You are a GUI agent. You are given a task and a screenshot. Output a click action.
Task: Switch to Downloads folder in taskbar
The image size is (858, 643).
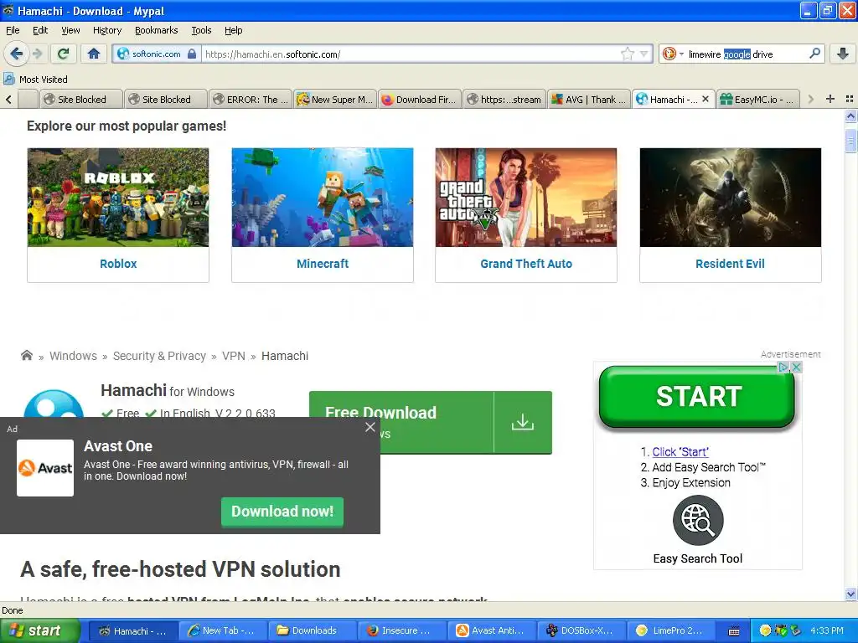tap(312, 630)
